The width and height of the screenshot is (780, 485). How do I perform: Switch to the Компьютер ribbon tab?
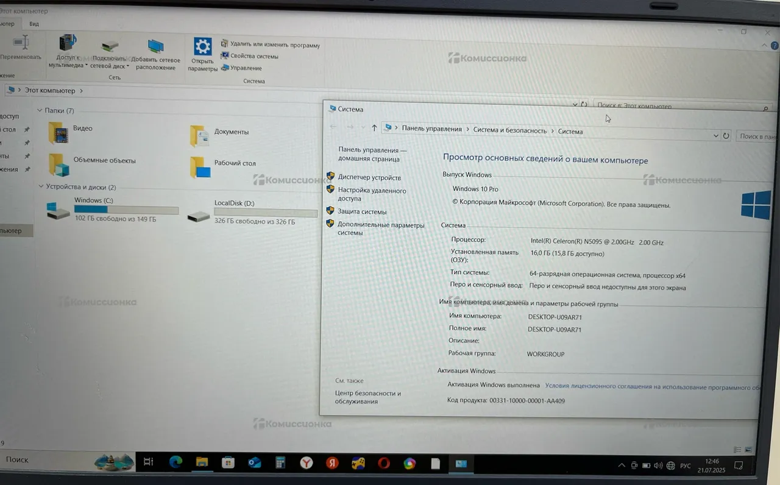pos(7,24)
